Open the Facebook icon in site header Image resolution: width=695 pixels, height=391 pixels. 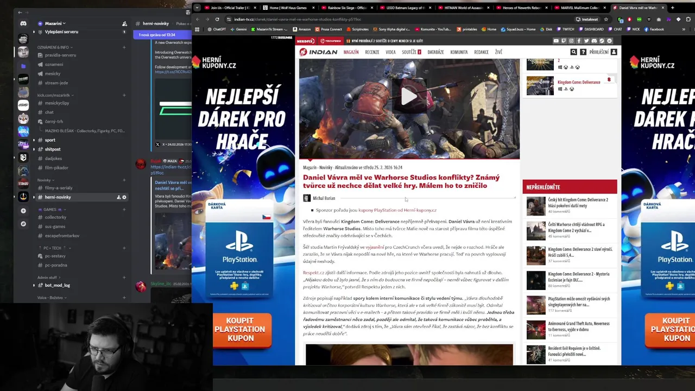[x=579, y=41]
